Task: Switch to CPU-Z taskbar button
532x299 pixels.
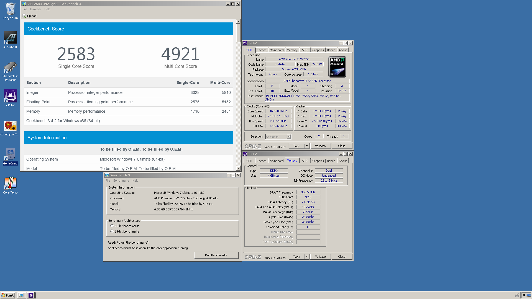Action: pos(31,295)
